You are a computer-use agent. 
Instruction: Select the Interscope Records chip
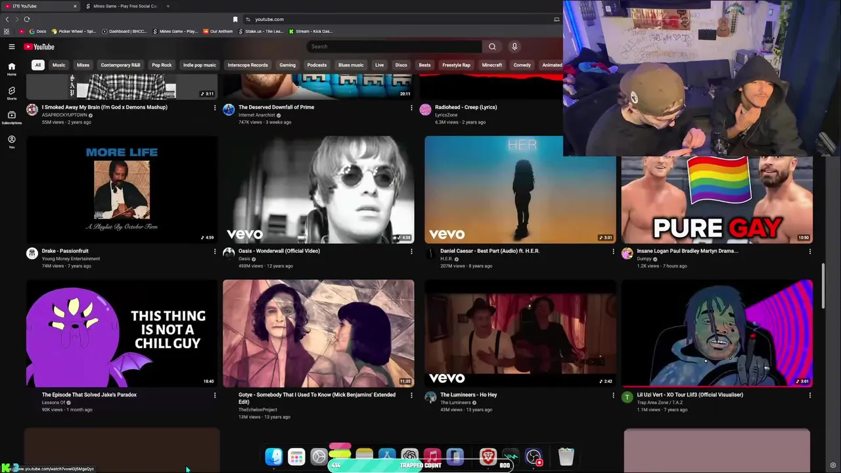click(x=248, y=65)
